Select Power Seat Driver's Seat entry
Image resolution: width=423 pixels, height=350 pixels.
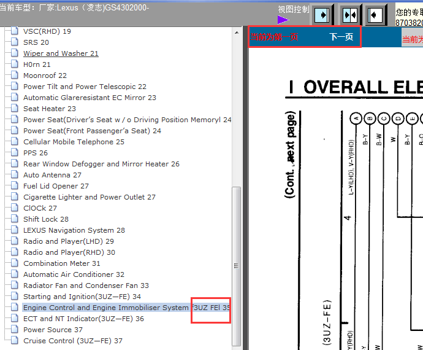point(127,120)
